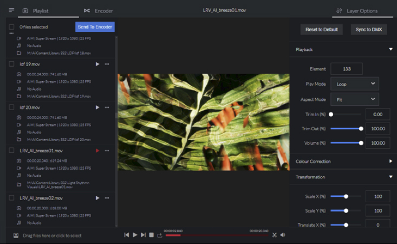This screenshot has width=397, height=244.
Task: Play the ldf 19.mov clip
Action: tap(97, 64)
